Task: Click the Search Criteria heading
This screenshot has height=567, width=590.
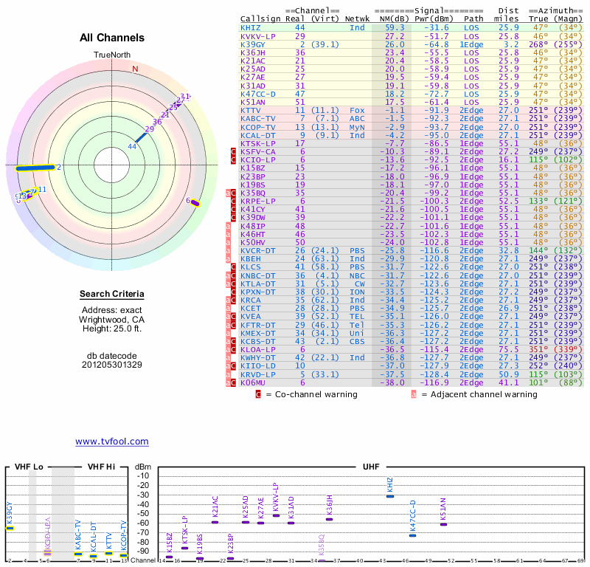Action: (111, 295)
